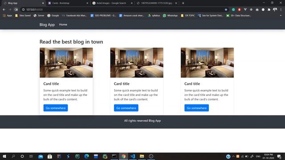
Task: Click the bookmark star in address bar
Action: [x=226, y=10]
